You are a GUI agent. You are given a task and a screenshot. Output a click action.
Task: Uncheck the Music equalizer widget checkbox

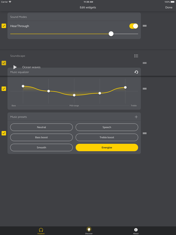coord(4,88)
